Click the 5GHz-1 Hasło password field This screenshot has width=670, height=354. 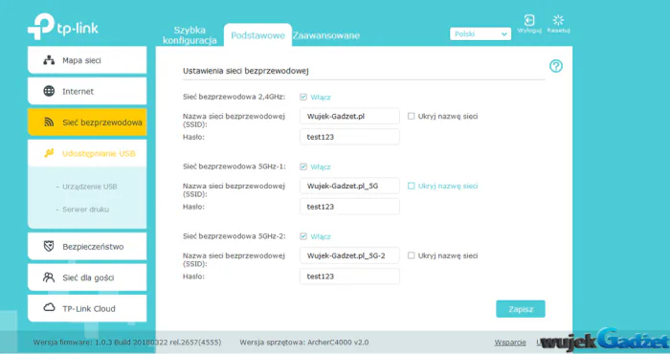point(349,207)
